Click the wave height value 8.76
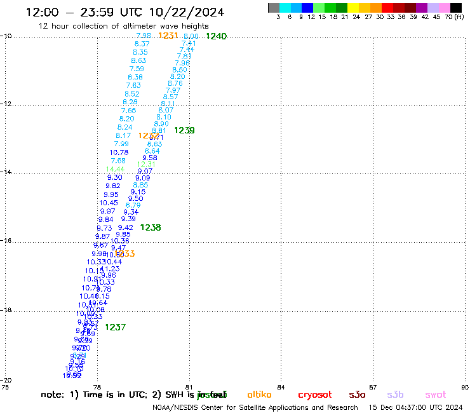The height and width of the screenshot is (413, 470). click(x=175, y=84)
